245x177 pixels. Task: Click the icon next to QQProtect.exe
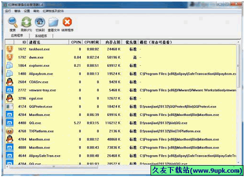(x=9, y=106)
